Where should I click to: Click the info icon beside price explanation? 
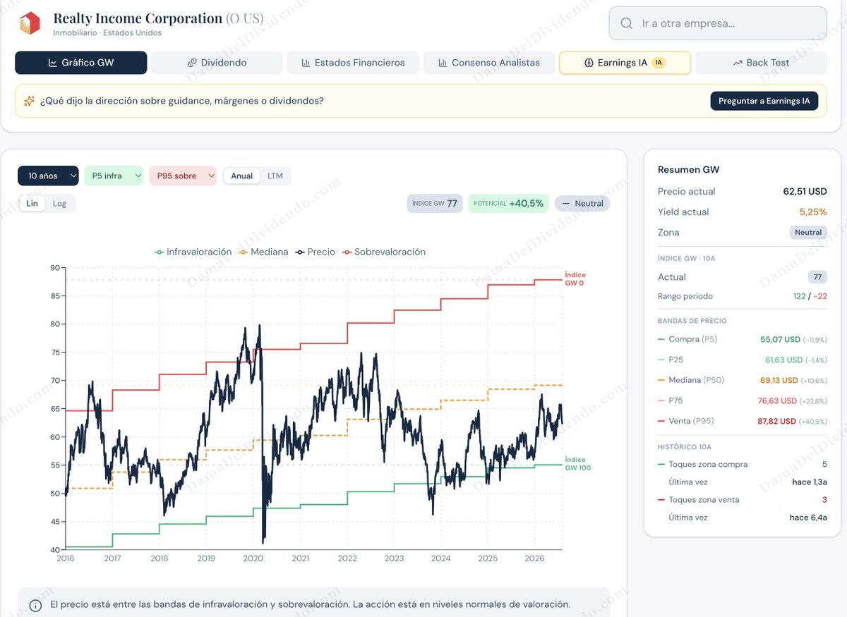click(x=35, y=605)
